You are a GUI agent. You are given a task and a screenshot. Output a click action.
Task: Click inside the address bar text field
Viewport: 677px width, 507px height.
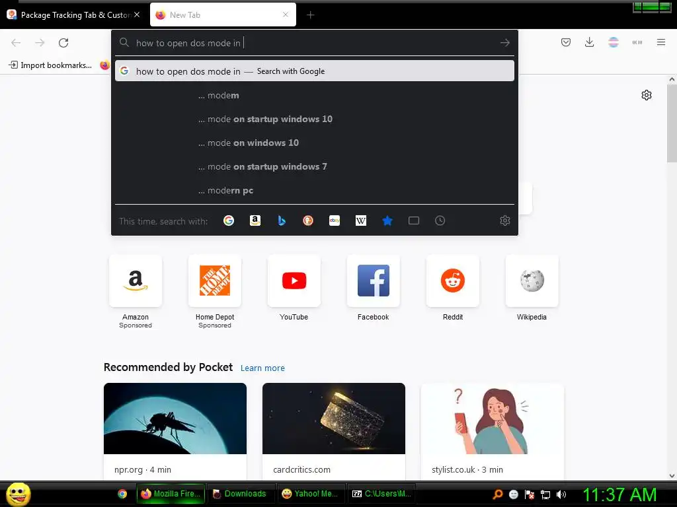coord(315,43)
